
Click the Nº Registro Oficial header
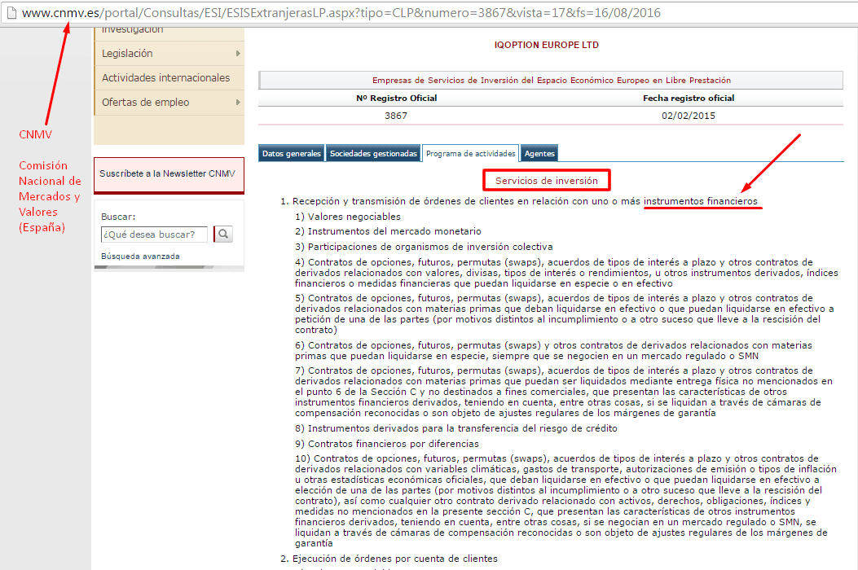pyautogui.click(x=396, y=98)
